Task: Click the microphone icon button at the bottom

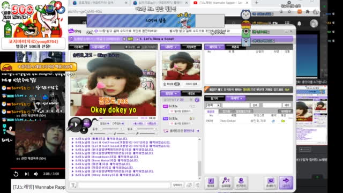Action: [x=226, y=182]
